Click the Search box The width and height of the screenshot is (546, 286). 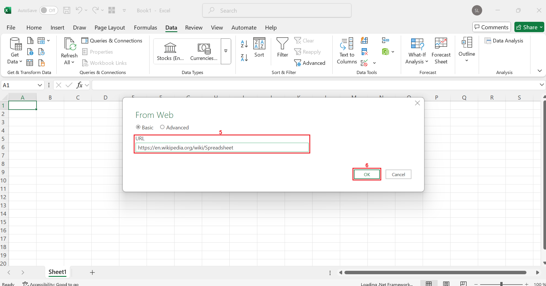point(277,11)
